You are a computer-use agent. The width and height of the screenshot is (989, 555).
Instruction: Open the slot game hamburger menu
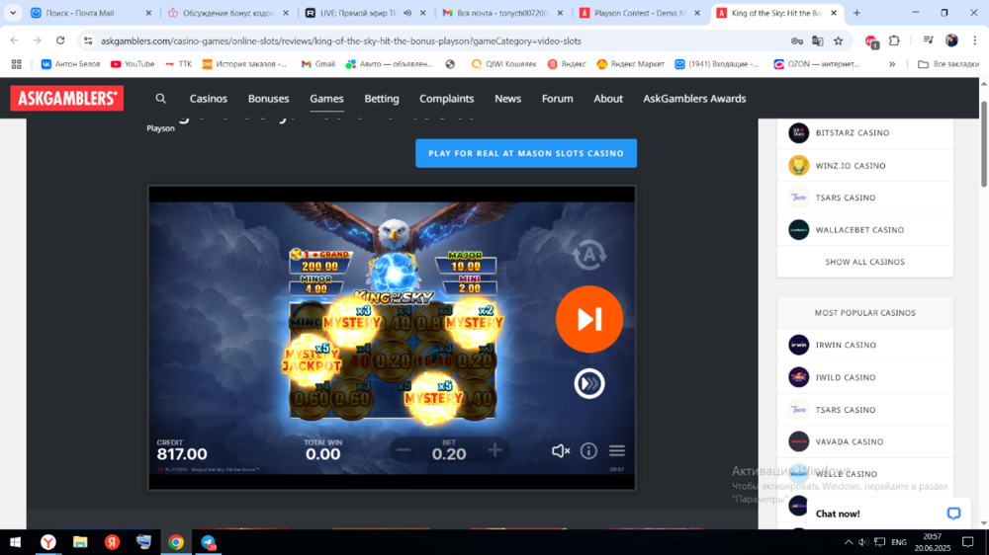[x=617, y=450]
